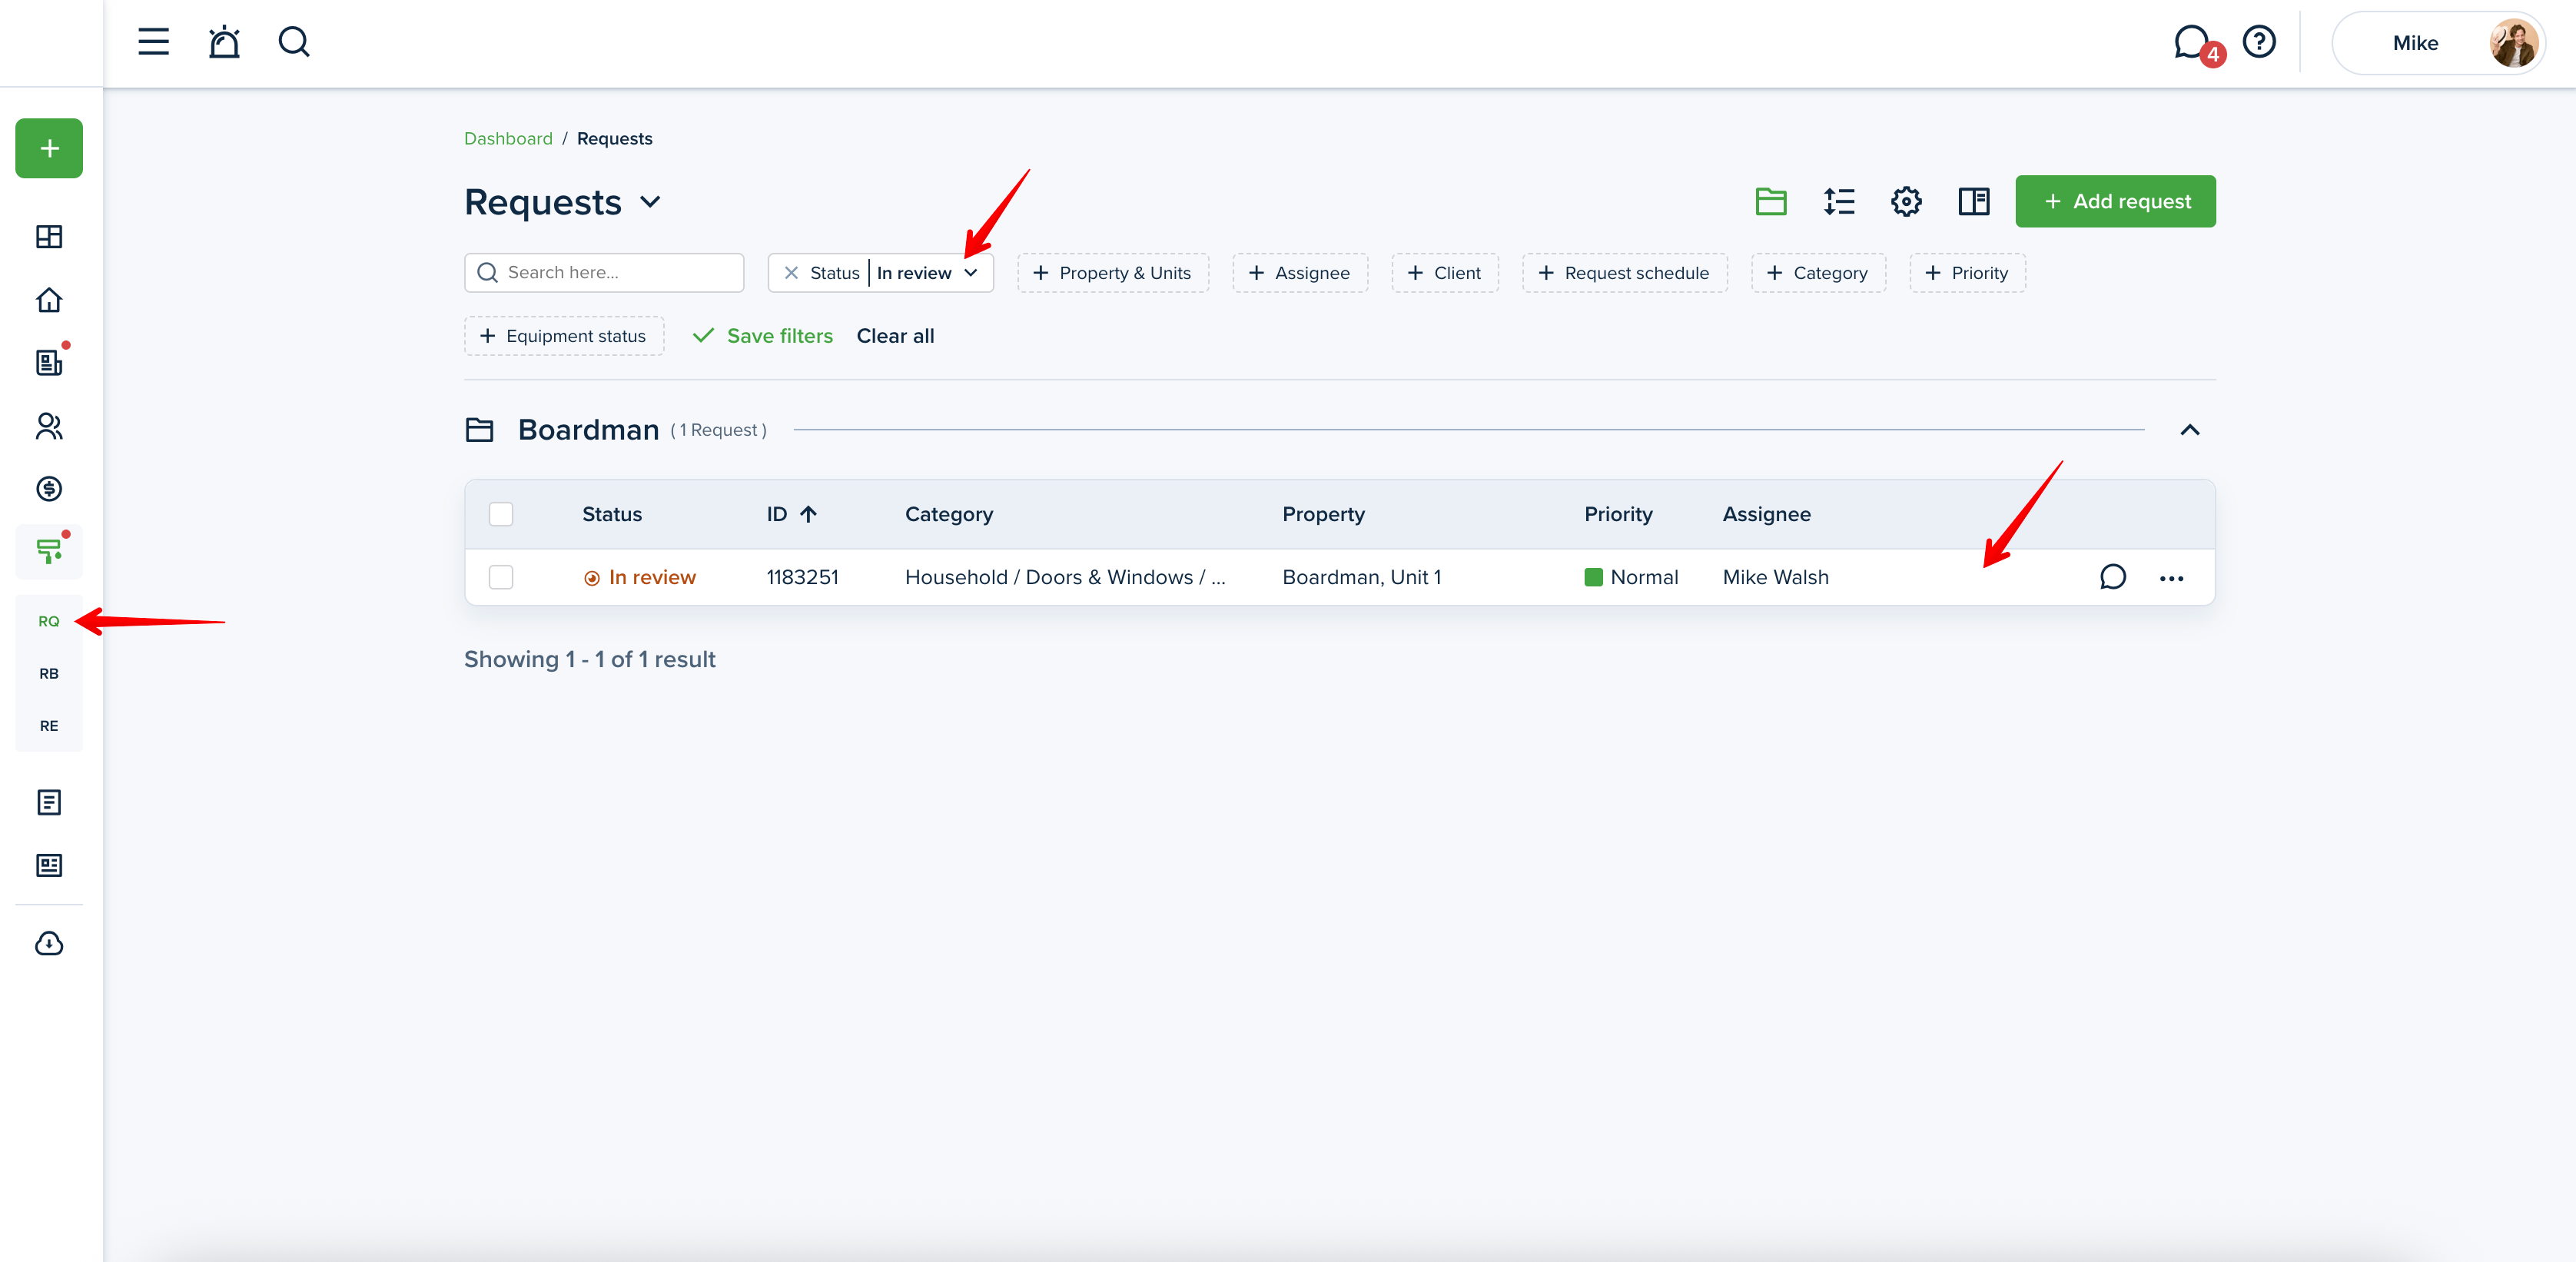Image resolution: width=2576 pixels, height=1262 pixels.
Task: Open the comment bubble on request row
Action: coord(2112,577)
